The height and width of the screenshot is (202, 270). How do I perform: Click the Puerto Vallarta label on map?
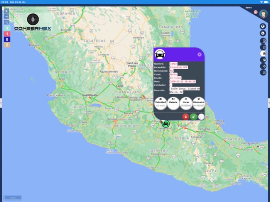[x=56, y=95]
